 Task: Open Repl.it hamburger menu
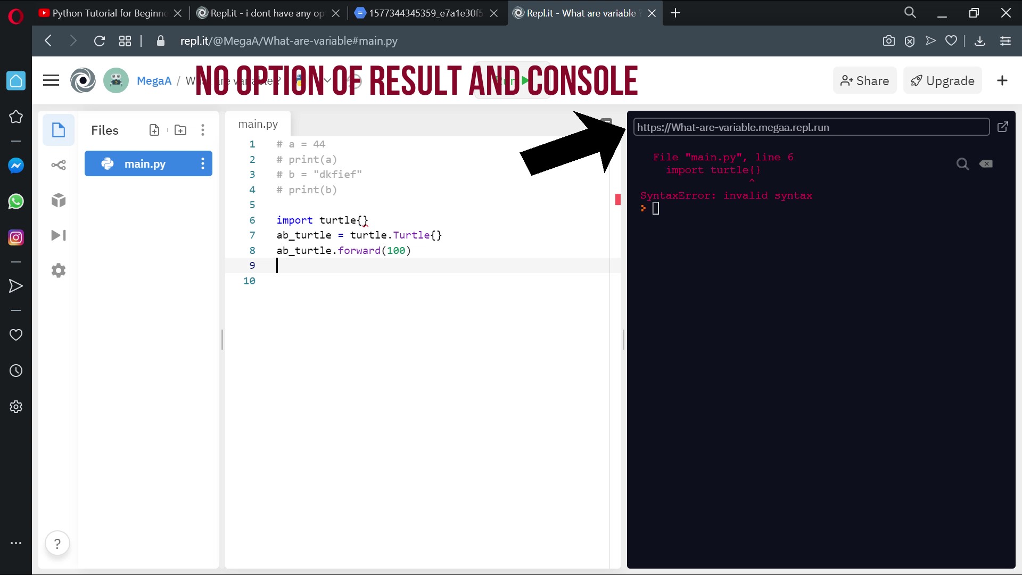(x=51, y=81)
